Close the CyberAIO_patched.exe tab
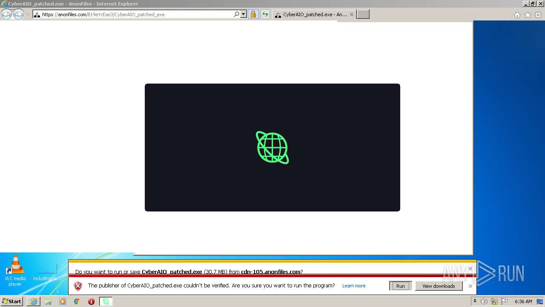 351,14
